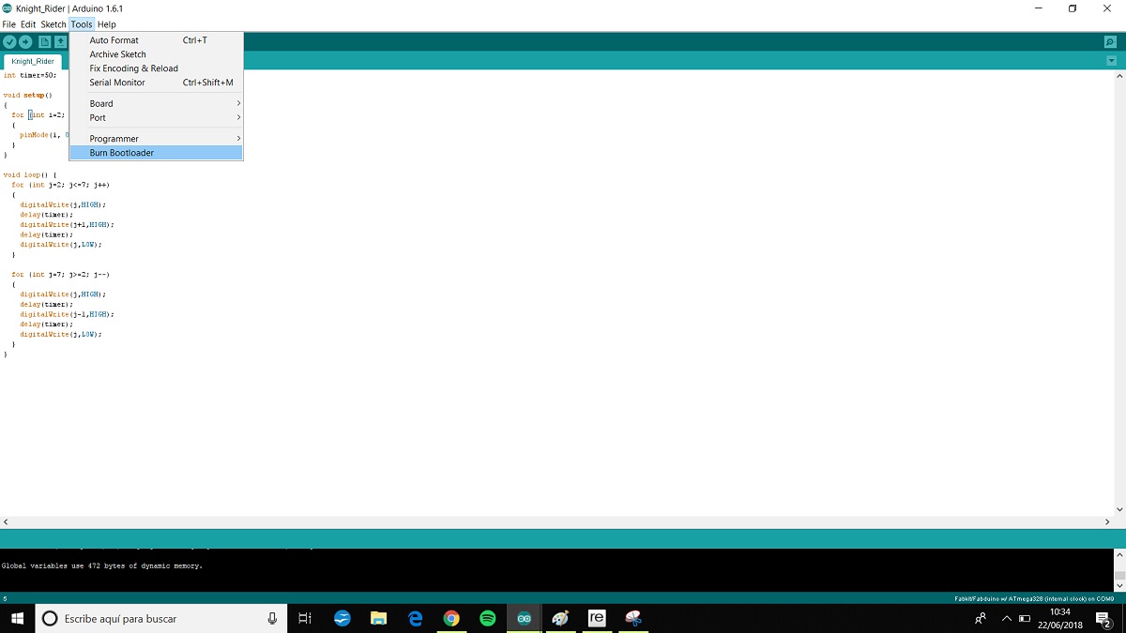The height and width of the screenshot is (633, 1126).
Task: Click 'for (int j=7; j>=2; j--)' line
Action: [61, 275]
